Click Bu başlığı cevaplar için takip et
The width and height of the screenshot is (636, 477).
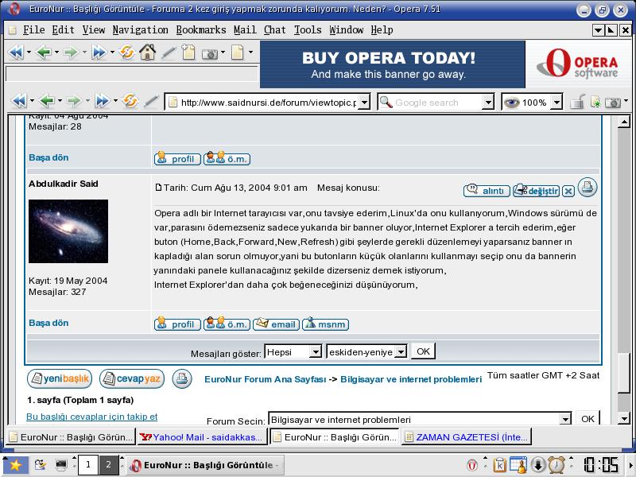pos(91,417)
